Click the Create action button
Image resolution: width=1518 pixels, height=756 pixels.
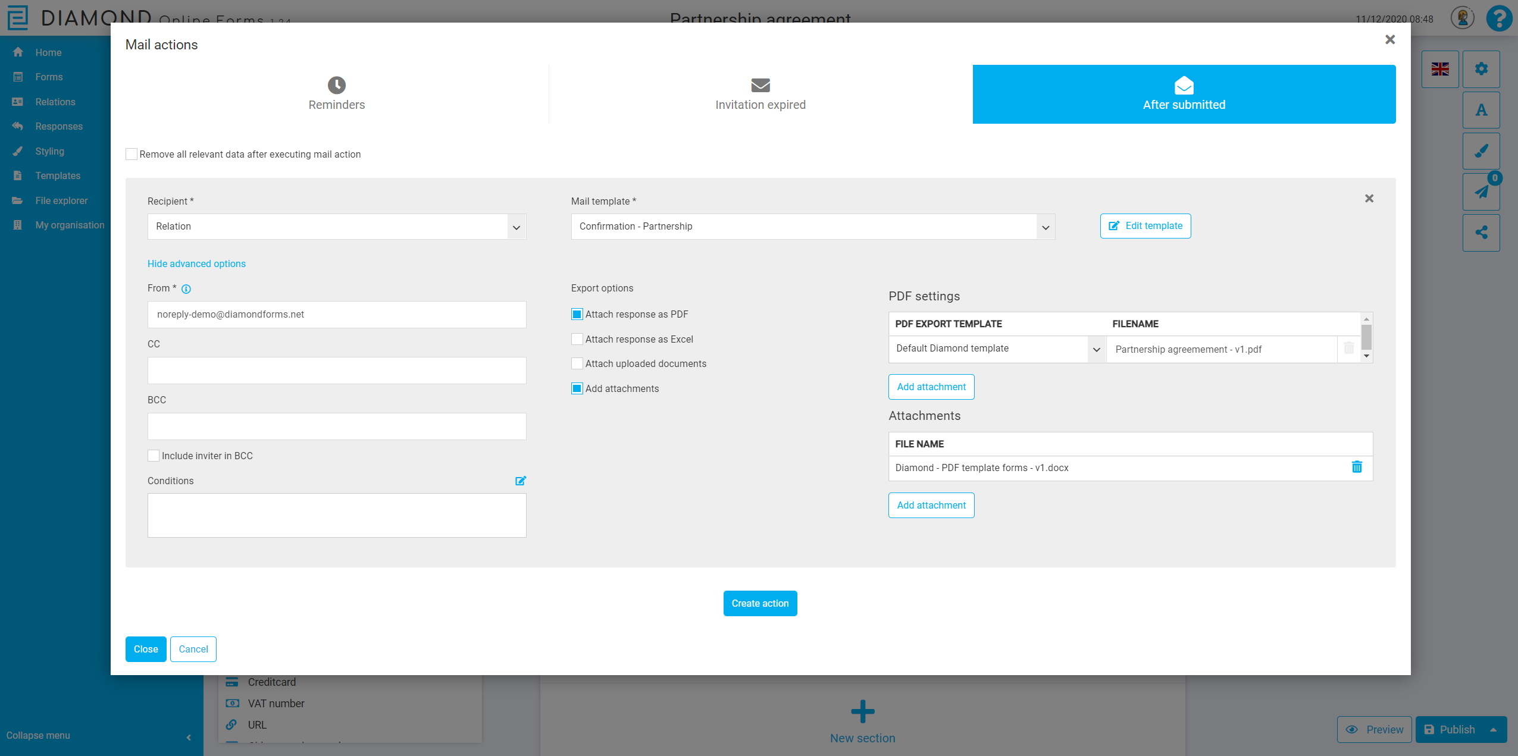(760, 603)
